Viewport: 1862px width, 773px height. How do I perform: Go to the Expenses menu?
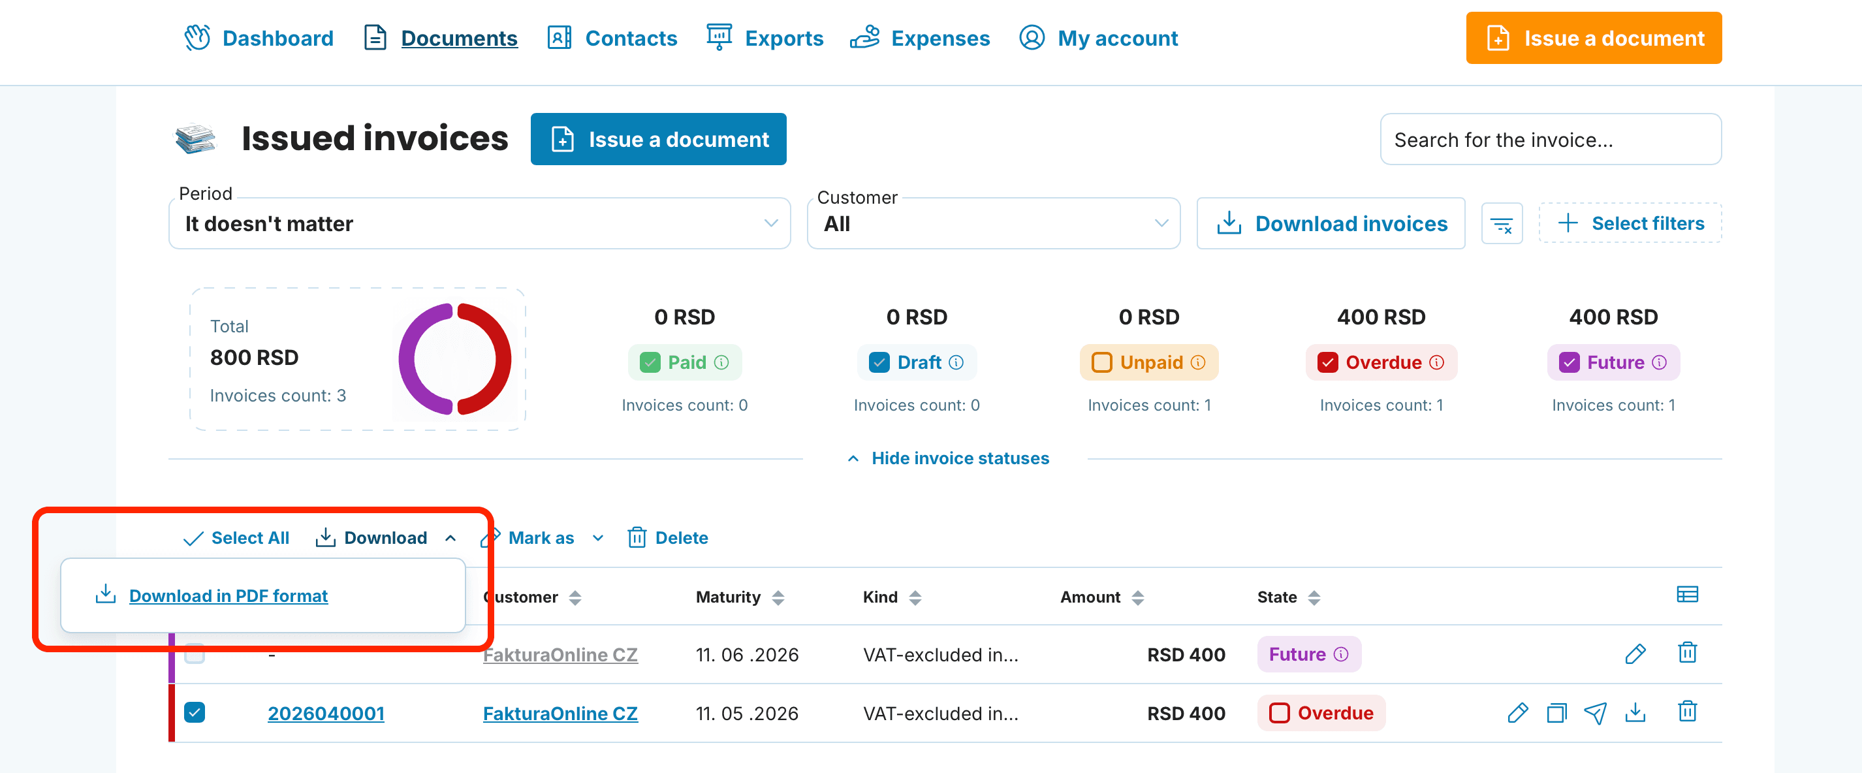click(x=919, y=38)
